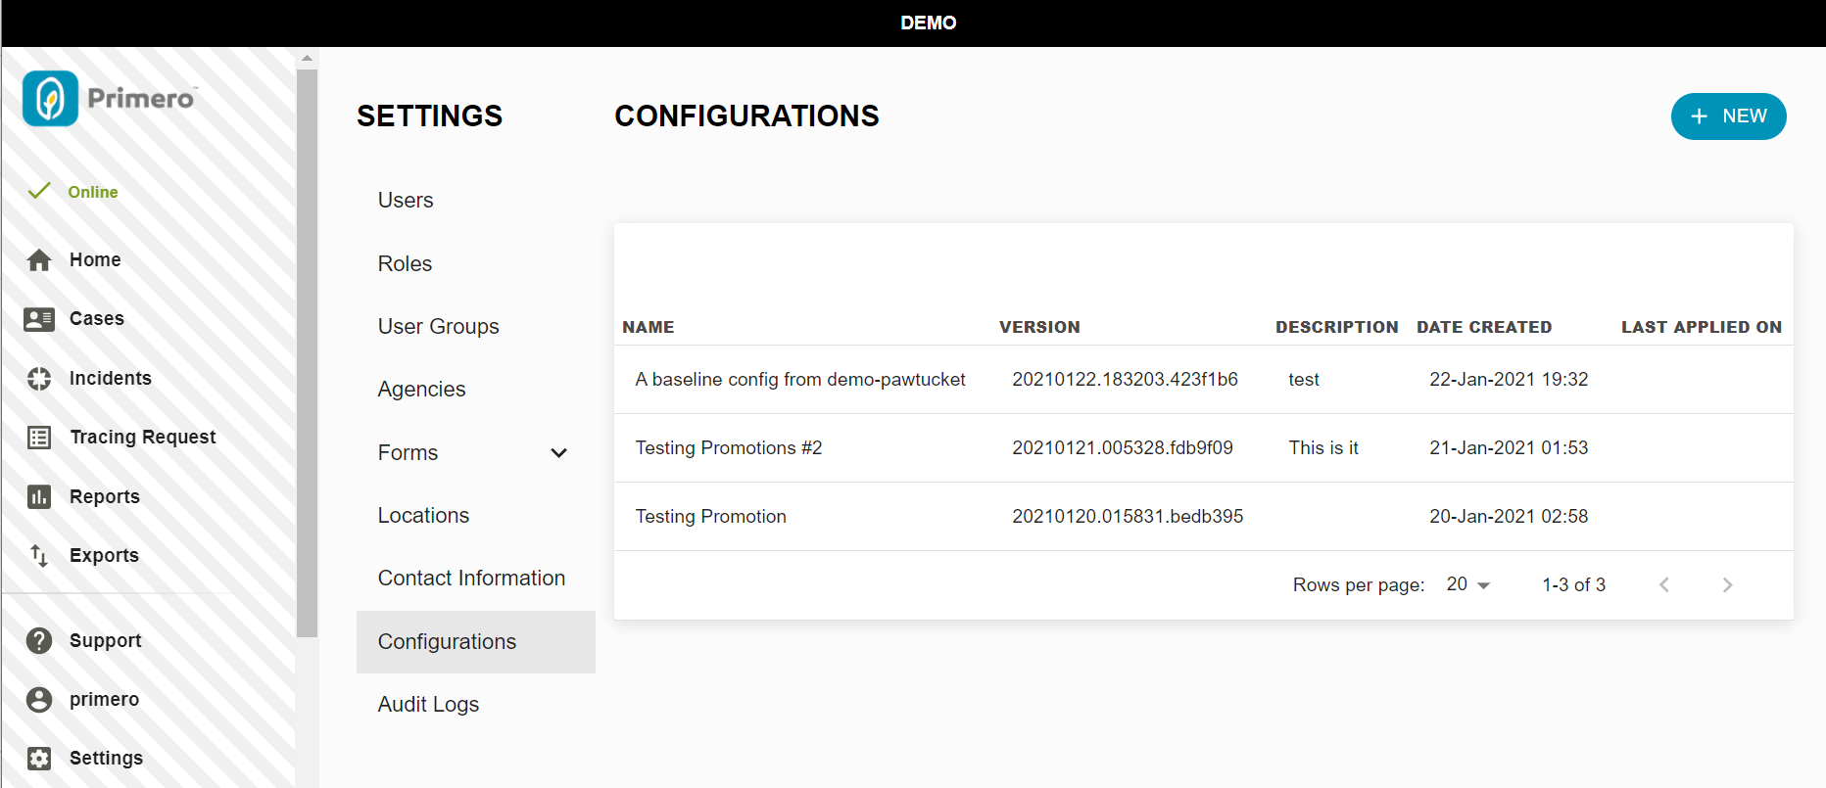Select Configurations in settings menu
Viewport: 1826px width, 788px height.
(476, 642)
